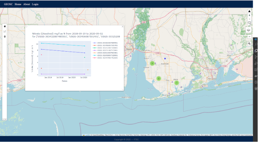Expand the map layers control
Screen dimensions: 258x144
tap(249, 30)
